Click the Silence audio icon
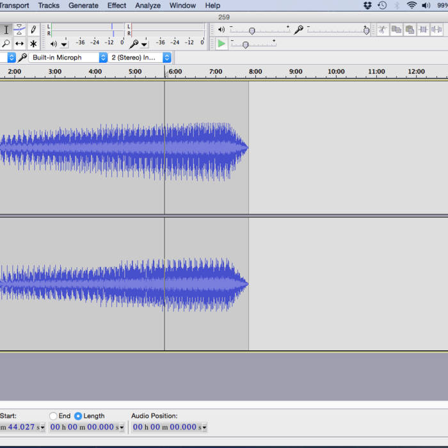Image resolution: width=448 pixels, height=448 pixels. (x=438, y=29)
